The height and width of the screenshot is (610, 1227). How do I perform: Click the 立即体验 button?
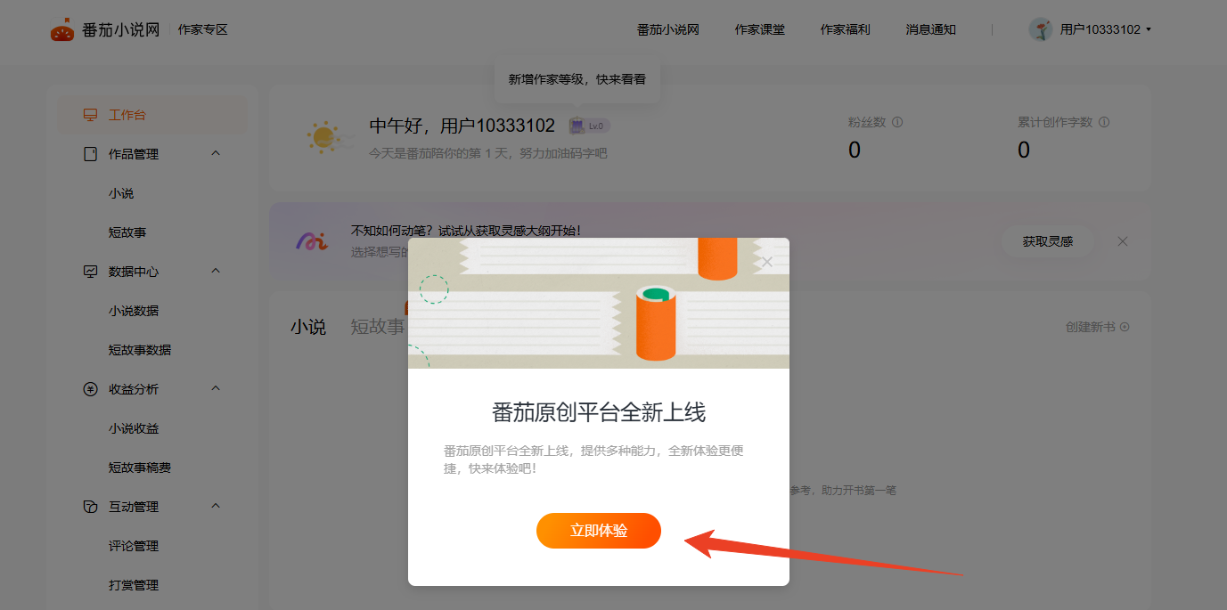point(599,531)
